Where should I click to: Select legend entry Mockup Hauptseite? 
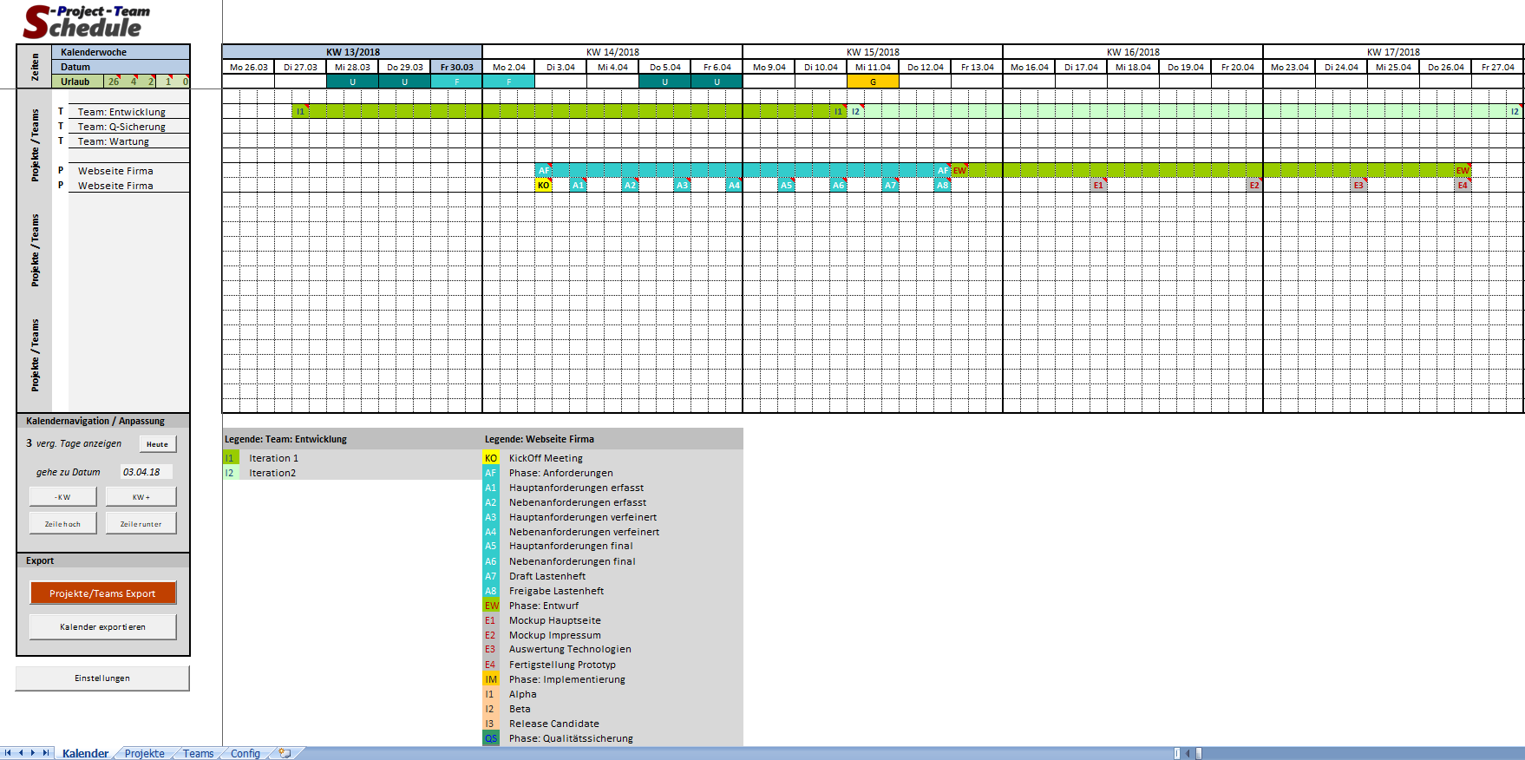[x=554, y=620]
